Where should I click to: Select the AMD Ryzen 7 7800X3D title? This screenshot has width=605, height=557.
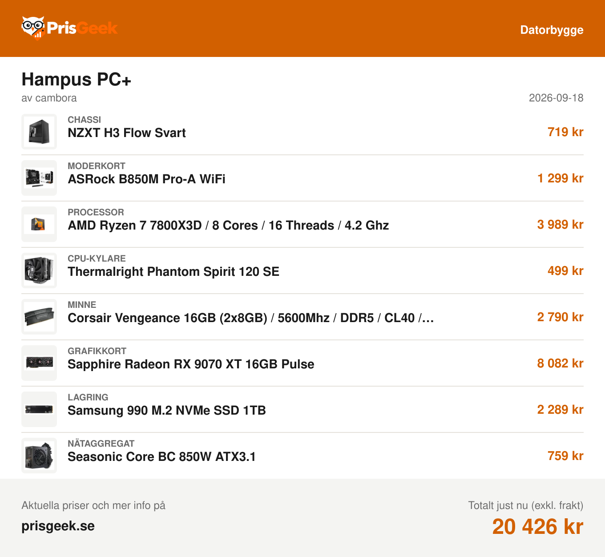(x=228, y=226)
